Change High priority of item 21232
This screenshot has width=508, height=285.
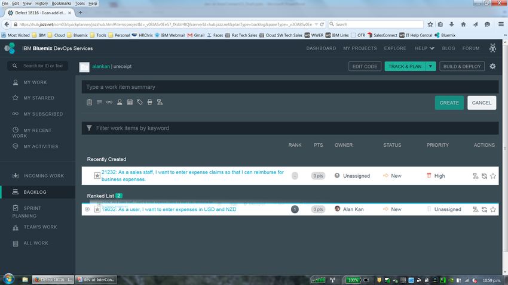tap(436, 176)
